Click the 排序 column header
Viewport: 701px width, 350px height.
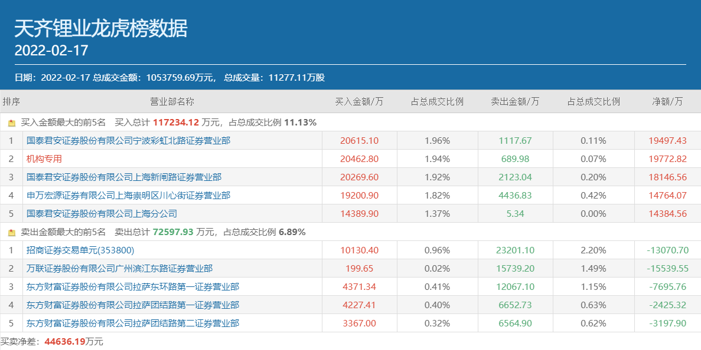(11, 101)
